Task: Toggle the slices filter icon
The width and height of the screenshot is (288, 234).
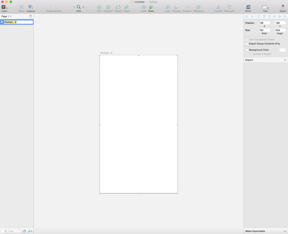Action: tap(30, 231)
